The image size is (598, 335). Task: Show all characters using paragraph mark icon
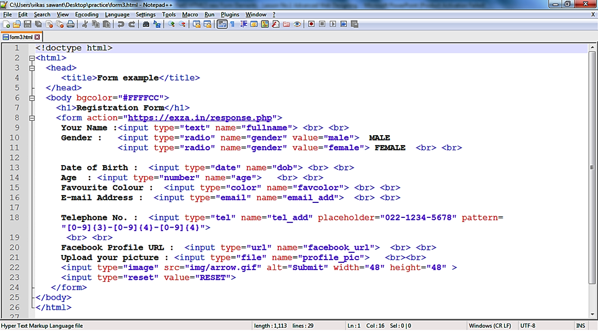click(x=232, y=24)
